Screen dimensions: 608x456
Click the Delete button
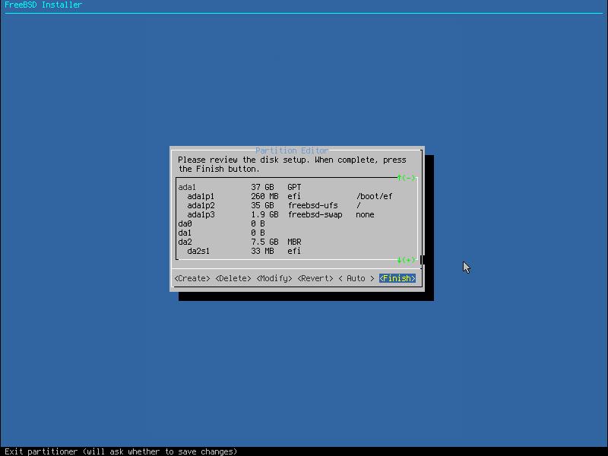[233, 278]
